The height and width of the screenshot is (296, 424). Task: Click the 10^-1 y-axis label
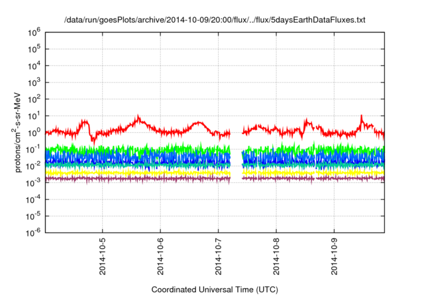(33, 150)
